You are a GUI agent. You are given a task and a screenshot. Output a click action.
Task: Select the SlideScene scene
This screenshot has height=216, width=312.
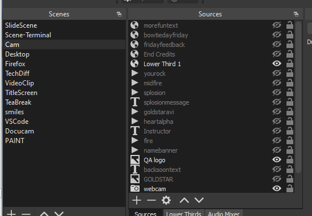[x=65, y=25]
